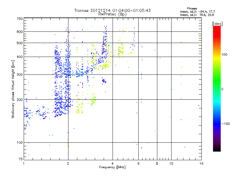Click the 16 tick label on frequency axis
The width and height of the screenshot is (237, 178).
[x=201, y=164]
